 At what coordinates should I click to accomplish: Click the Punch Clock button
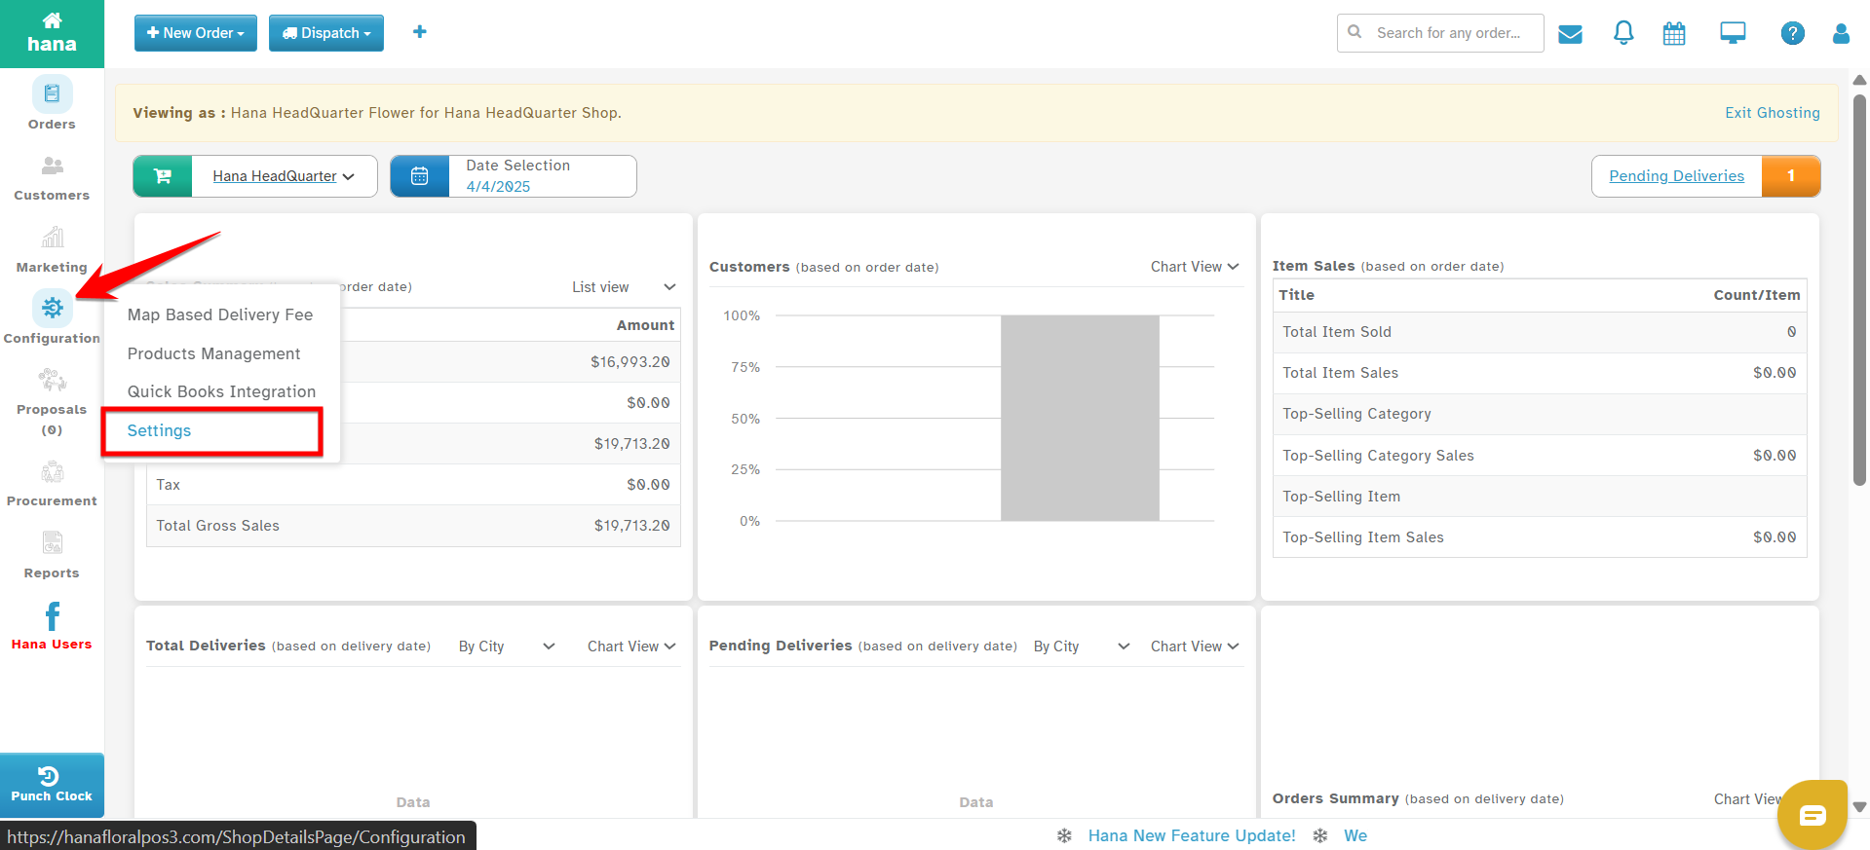click(x=52, y=785)
